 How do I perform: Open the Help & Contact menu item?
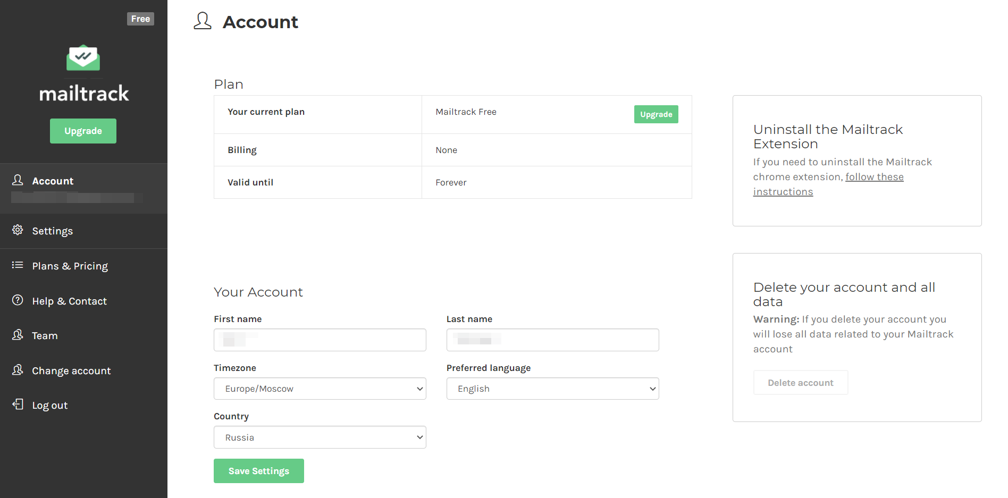pyautogui.click(x=69, y=301)
